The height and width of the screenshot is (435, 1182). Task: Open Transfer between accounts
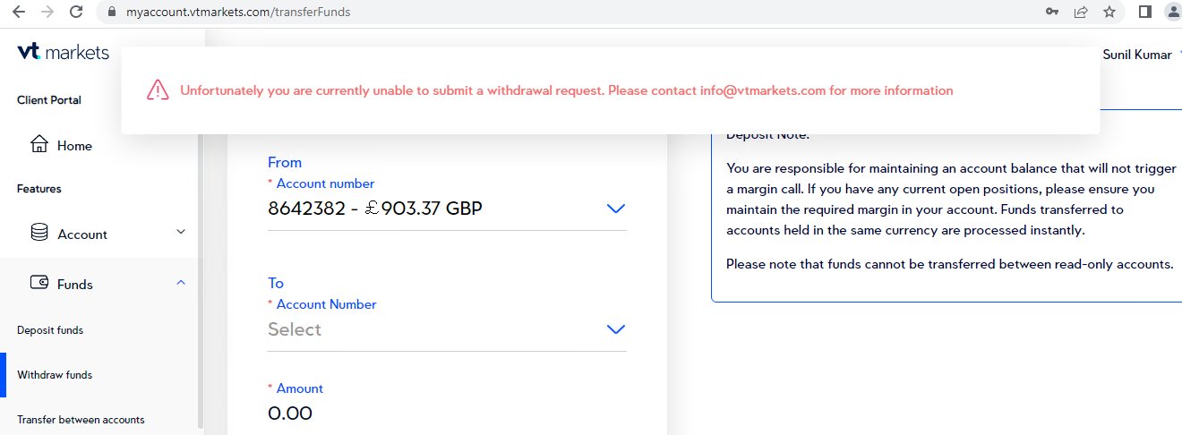81,420
